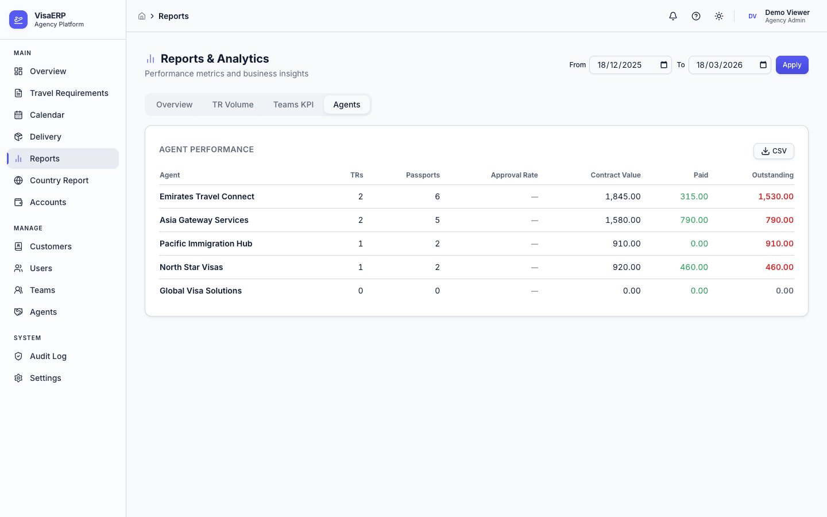The width and height of the screenshot is (827, 517).
Task: Click the DV user avatar badge
Action: [x=752, y=16]
